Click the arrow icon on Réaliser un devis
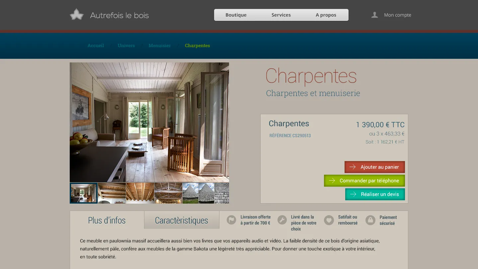Viewport: 478px width, 269px height. coord(353,194)
